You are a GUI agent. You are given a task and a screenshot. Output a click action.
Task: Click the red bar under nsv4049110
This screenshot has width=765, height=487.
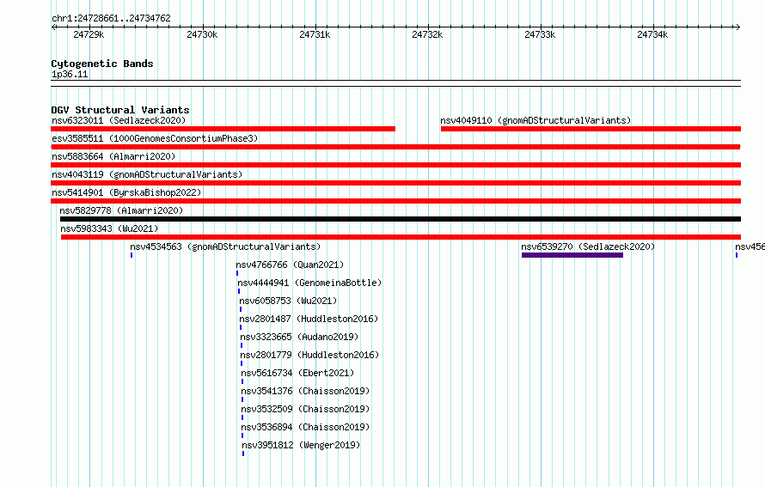pos(591,129)
